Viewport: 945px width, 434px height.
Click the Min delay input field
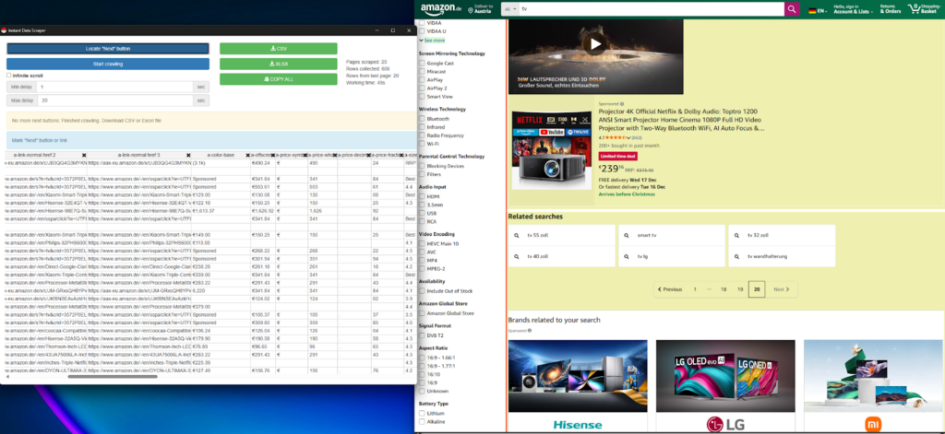coord(115,87)
